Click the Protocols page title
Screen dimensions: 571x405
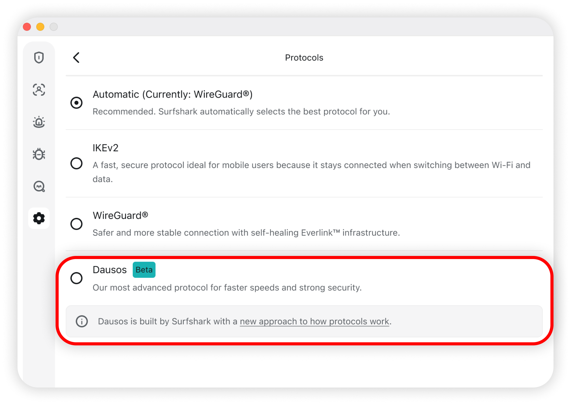pyautogui.click(x=304, y=58)
